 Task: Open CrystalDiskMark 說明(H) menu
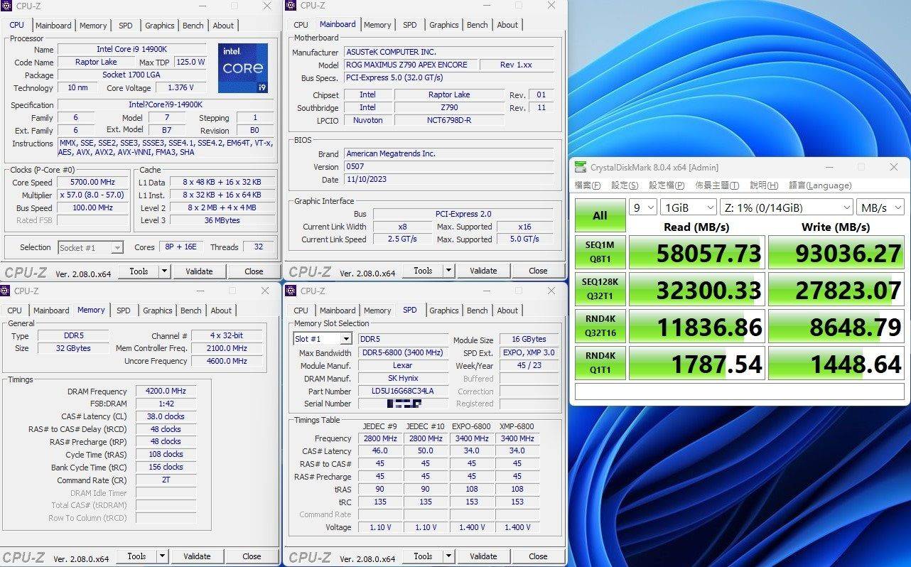point(764,185)
